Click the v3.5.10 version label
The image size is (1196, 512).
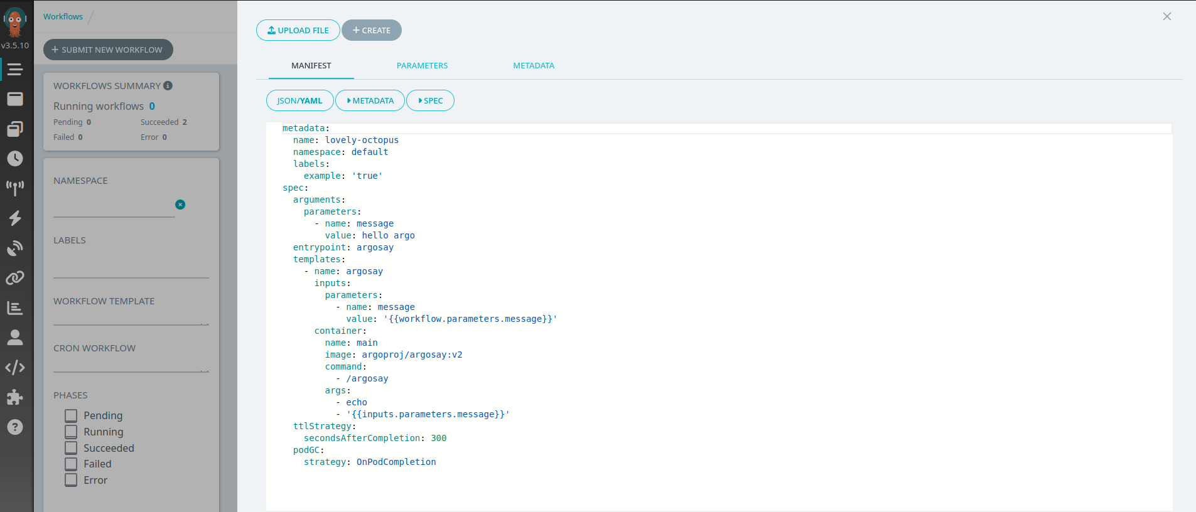tap(15, 45)
